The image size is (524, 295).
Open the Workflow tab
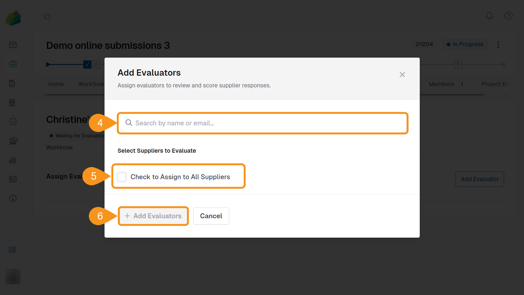[91, 84]
